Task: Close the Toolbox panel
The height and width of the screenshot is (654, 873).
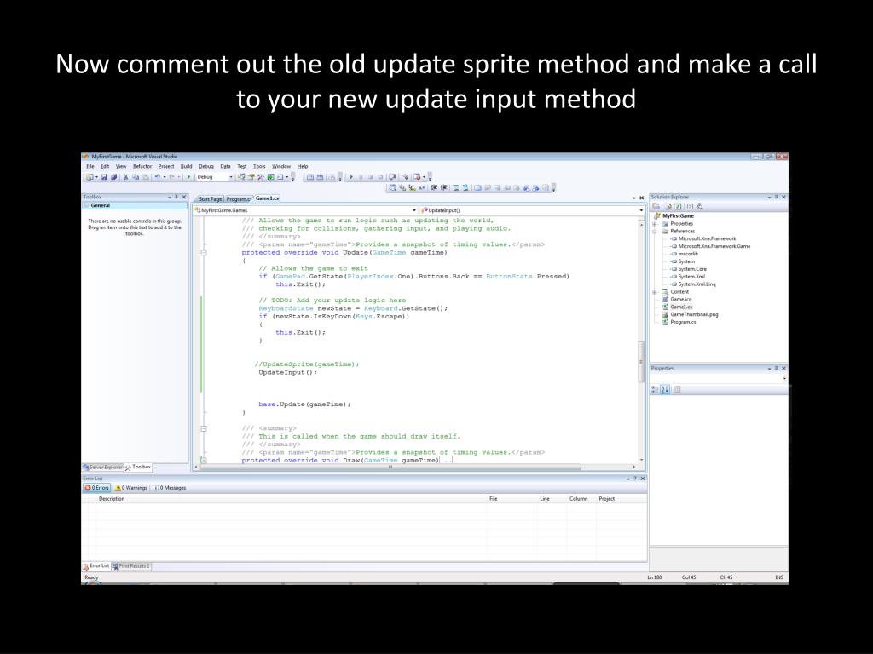Action: 184,197
